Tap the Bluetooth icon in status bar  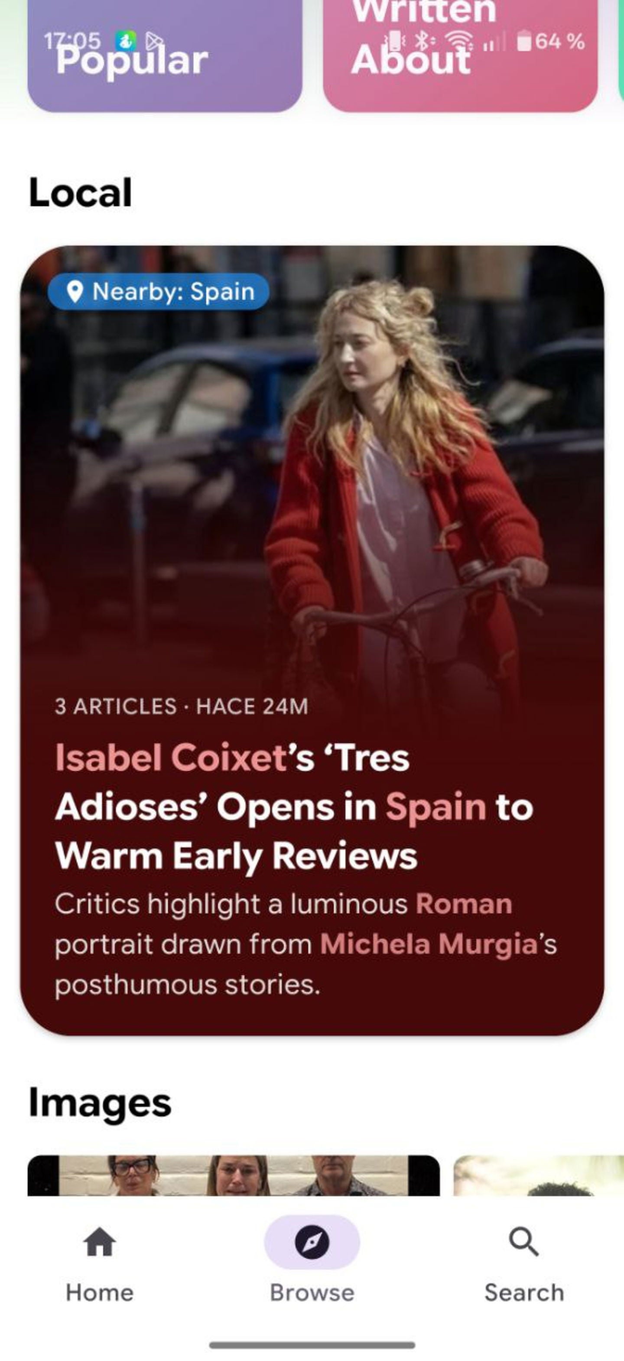coord(422,41)
